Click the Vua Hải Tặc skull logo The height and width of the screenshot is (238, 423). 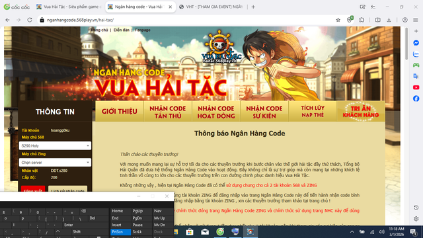[221, 47]
